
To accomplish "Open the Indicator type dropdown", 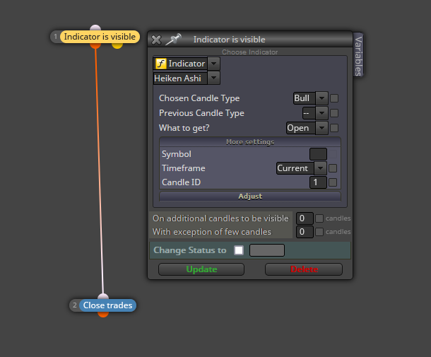I will tap(213, 64).
